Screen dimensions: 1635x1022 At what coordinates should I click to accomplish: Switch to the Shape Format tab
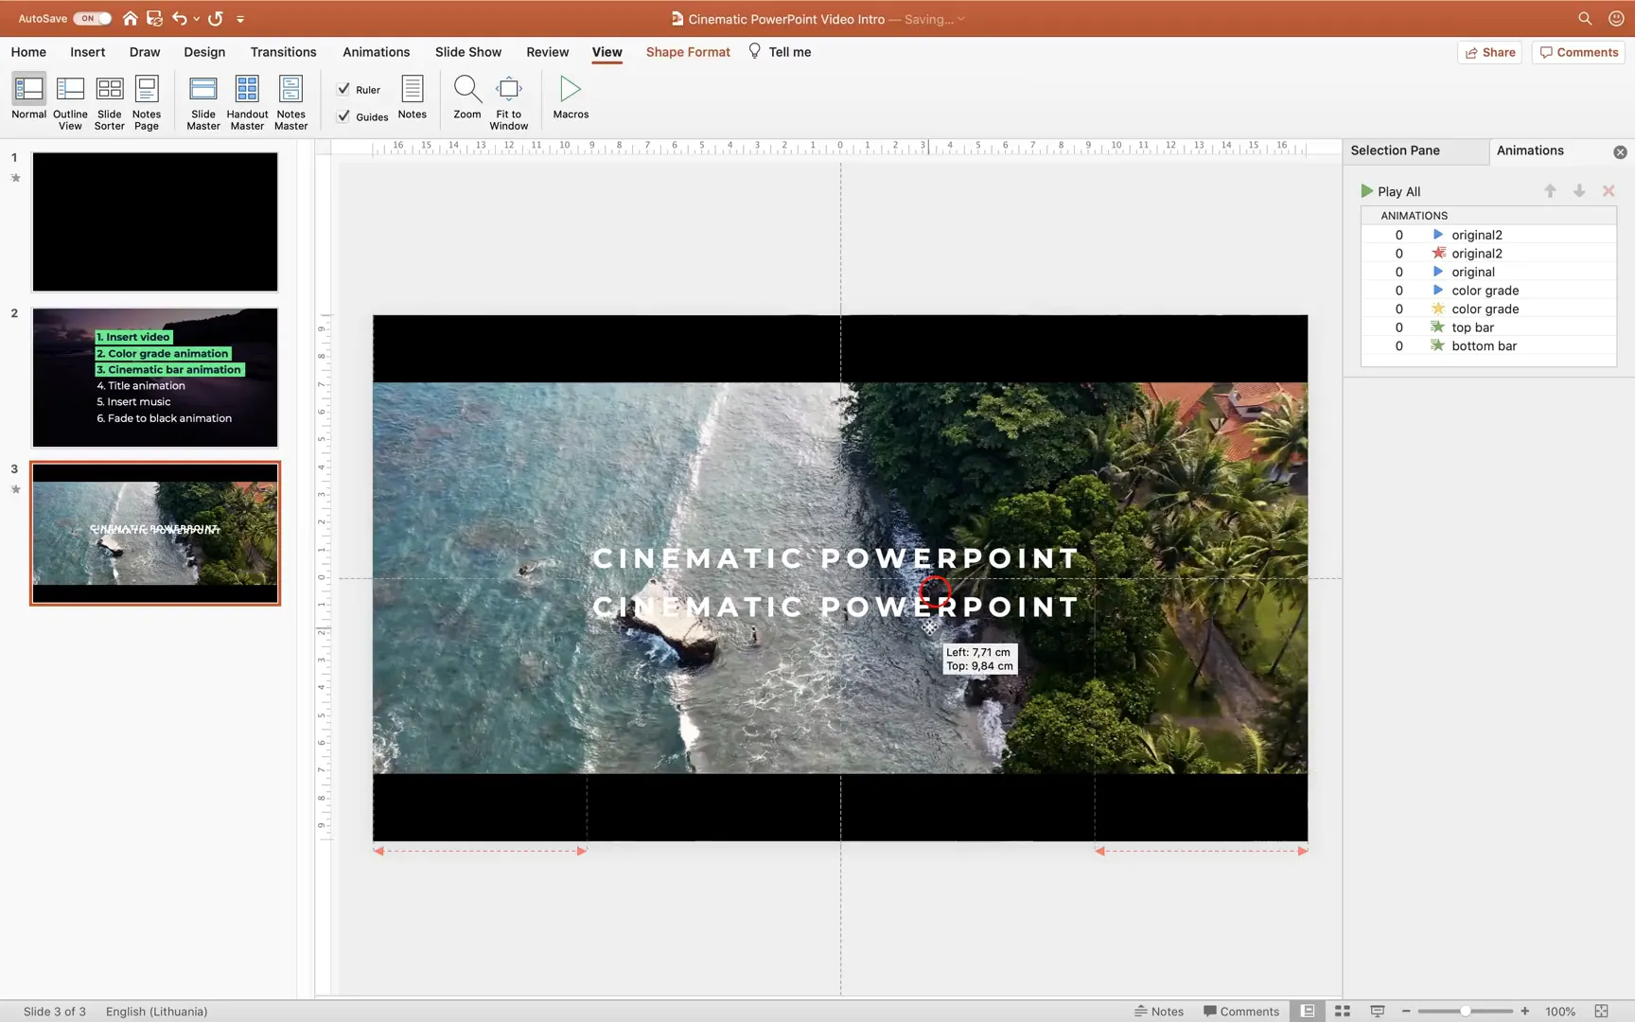pos(688,52)
